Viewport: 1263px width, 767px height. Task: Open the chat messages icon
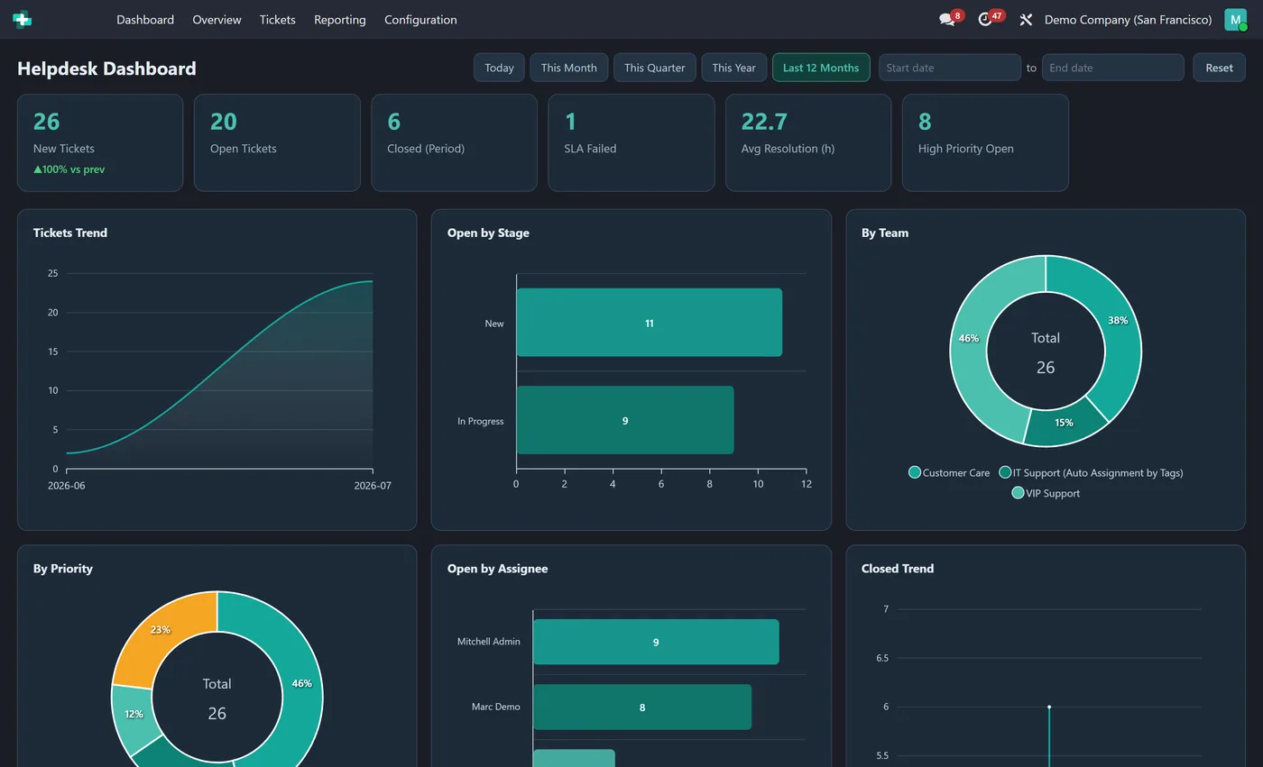coord(946,19)
